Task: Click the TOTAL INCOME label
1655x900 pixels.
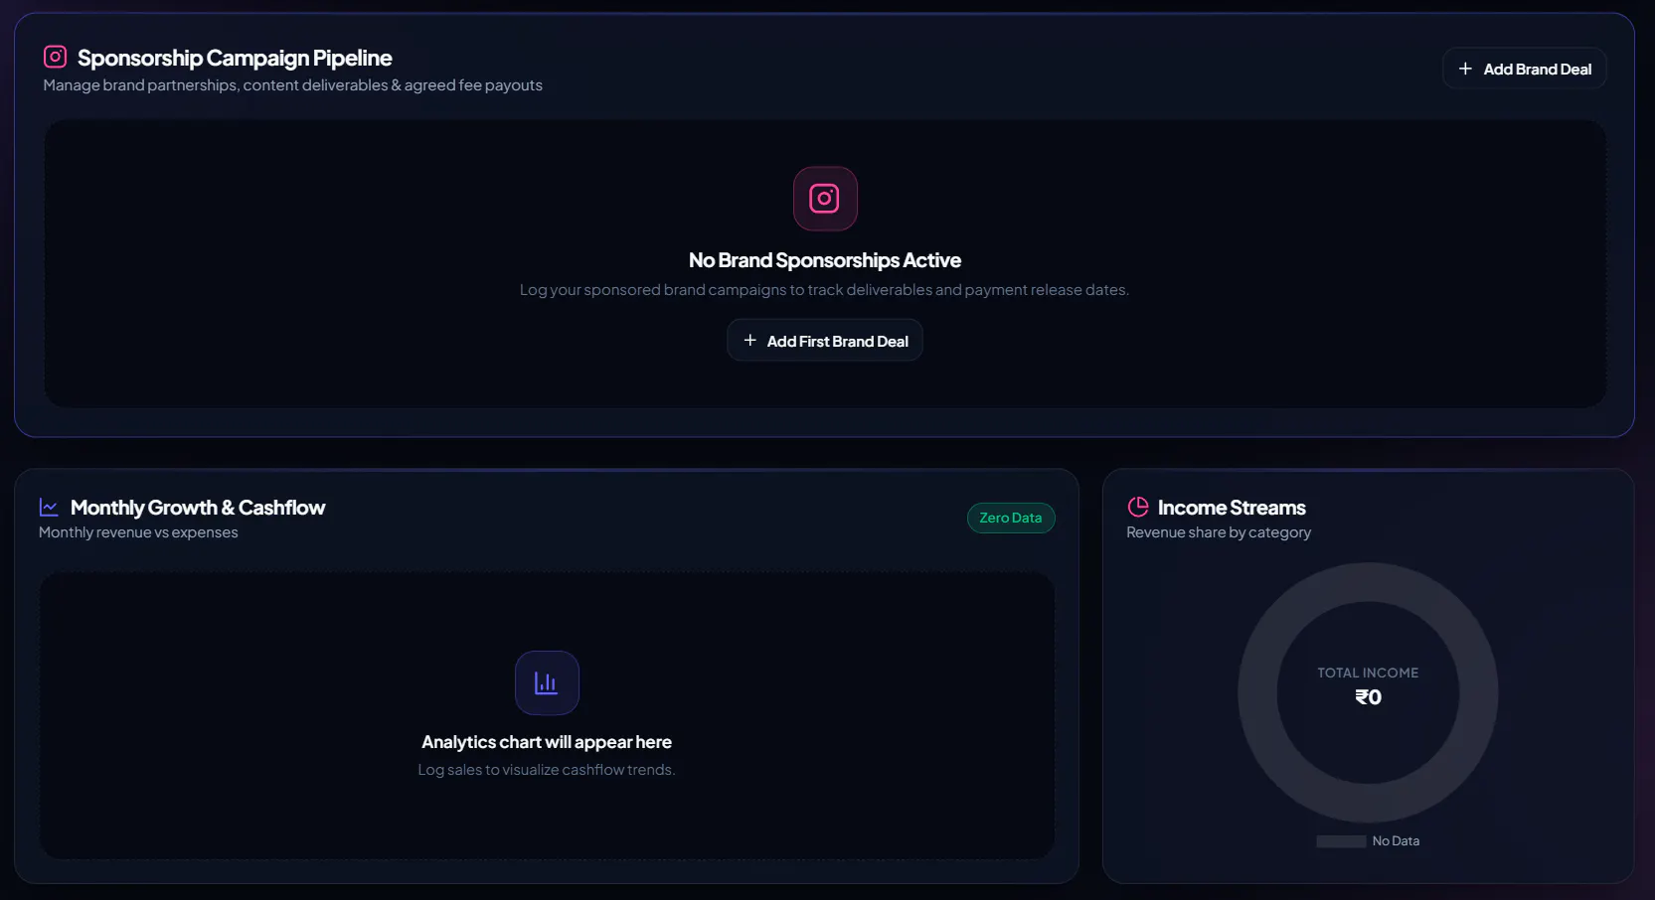Action: coord(1368,673)
